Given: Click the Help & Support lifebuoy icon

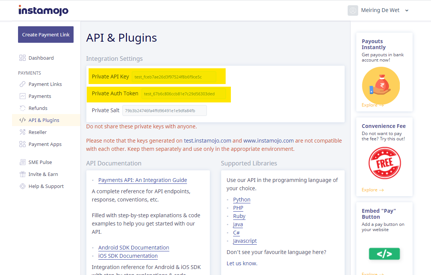Looking at the screenshot, I should click(x=23, y=186).
